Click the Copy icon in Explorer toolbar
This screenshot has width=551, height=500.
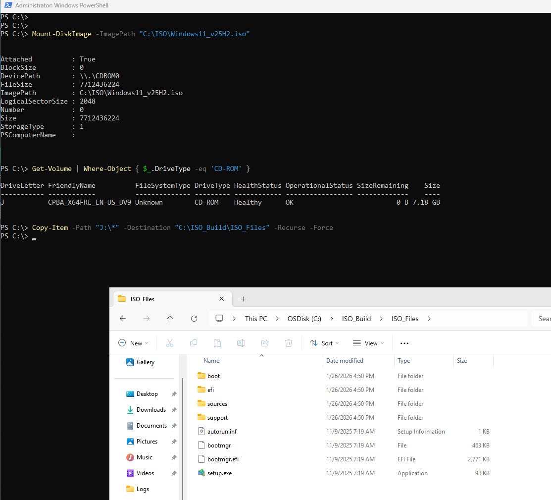tap(194, 343)
